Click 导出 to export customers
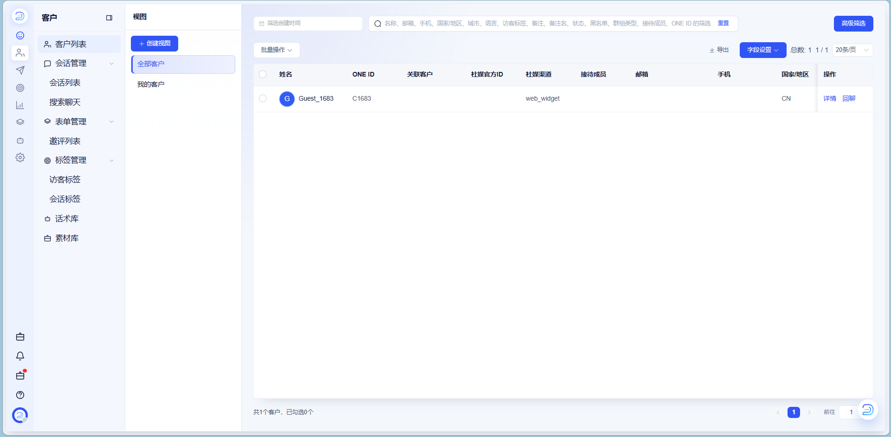This screenshot has height=437, width=891. pyautogui.click(x=719, y=50)
